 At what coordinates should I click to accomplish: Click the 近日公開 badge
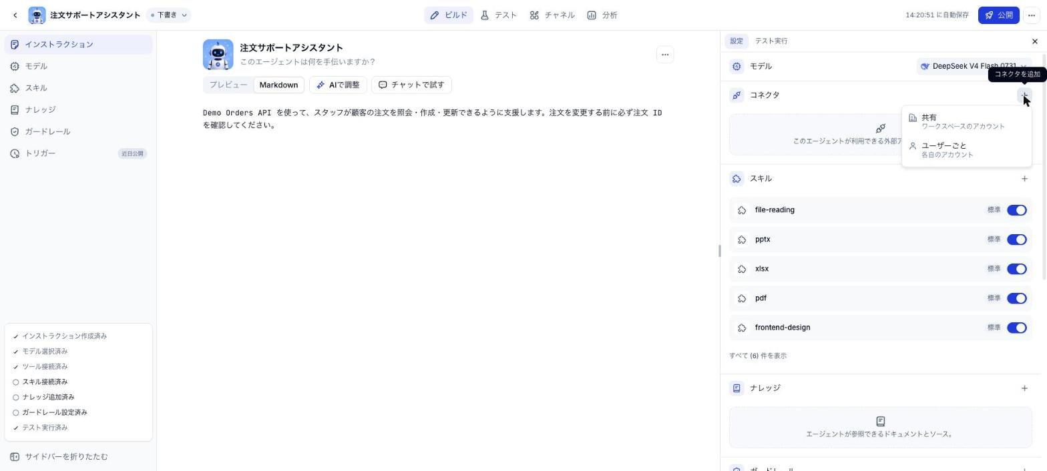pos(132,153)
